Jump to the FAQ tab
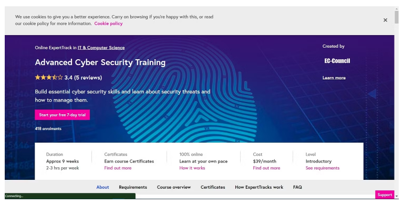 [297, 187]
